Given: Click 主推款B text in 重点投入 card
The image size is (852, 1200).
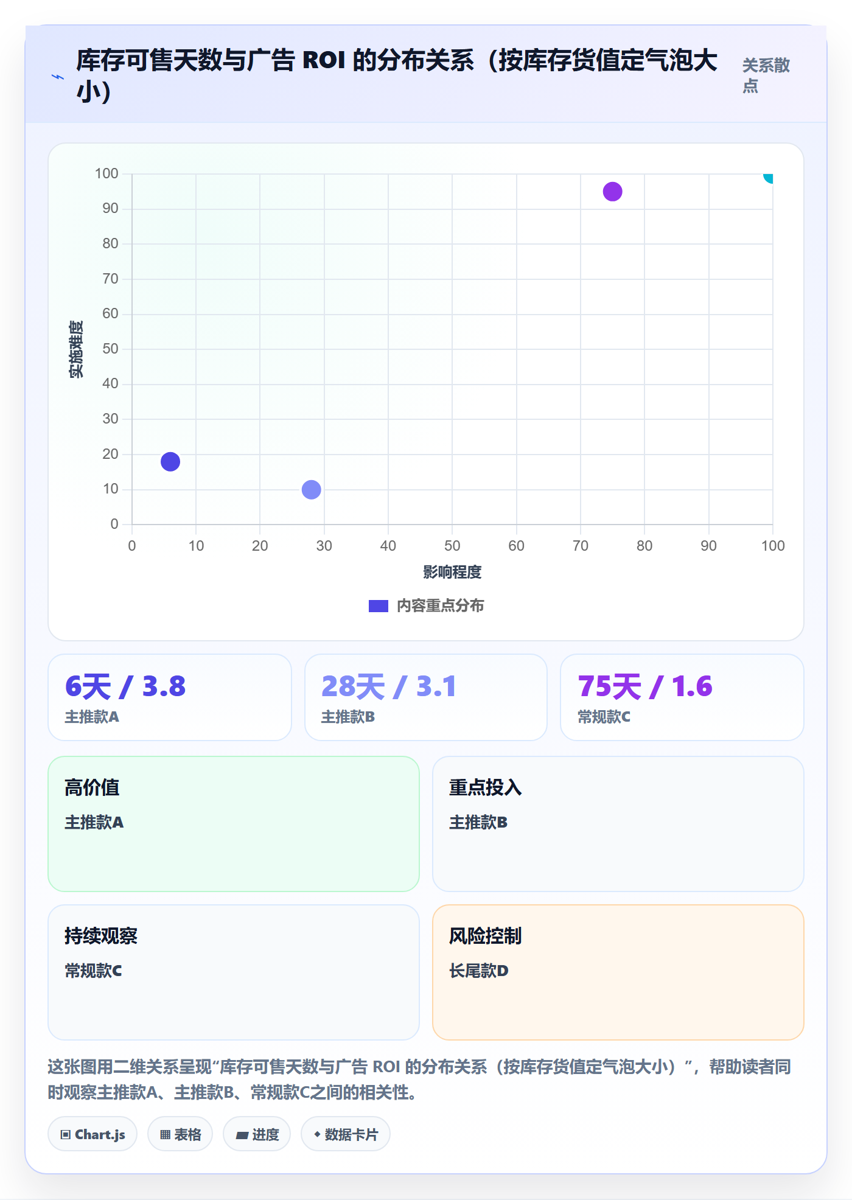Looking at the screenshot, I should [x=478, y=822].
